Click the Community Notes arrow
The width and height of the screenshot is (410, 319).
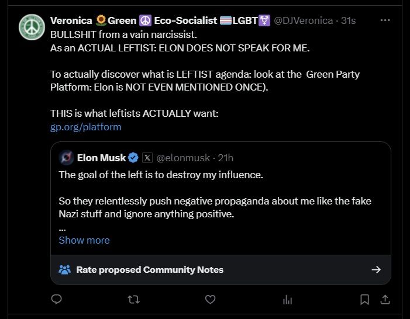[376, 269]
